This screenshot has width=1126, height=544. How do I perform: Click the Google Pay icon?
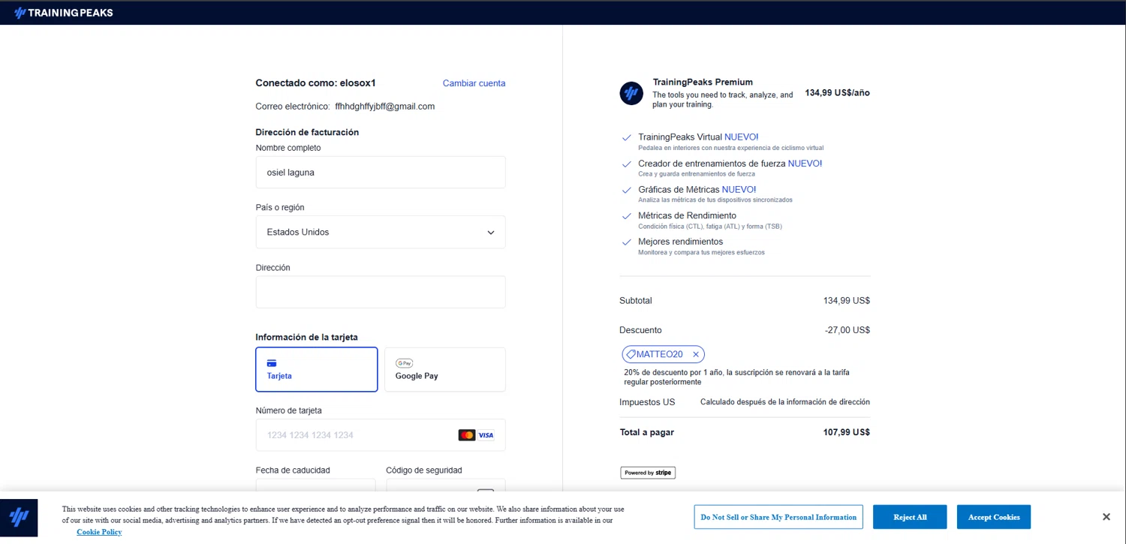[x=405, y=363]
